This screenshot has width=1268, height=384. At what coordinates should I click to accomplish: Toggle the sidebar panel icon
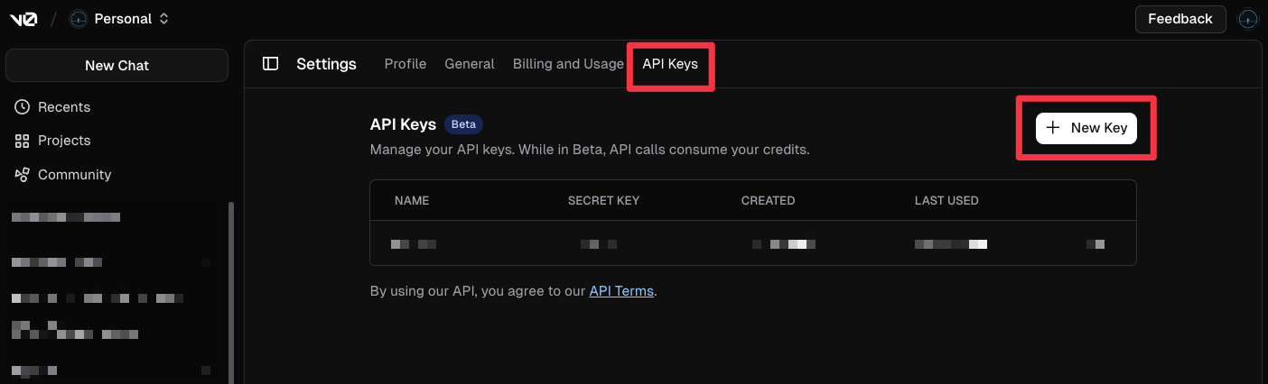click(270, 63)
